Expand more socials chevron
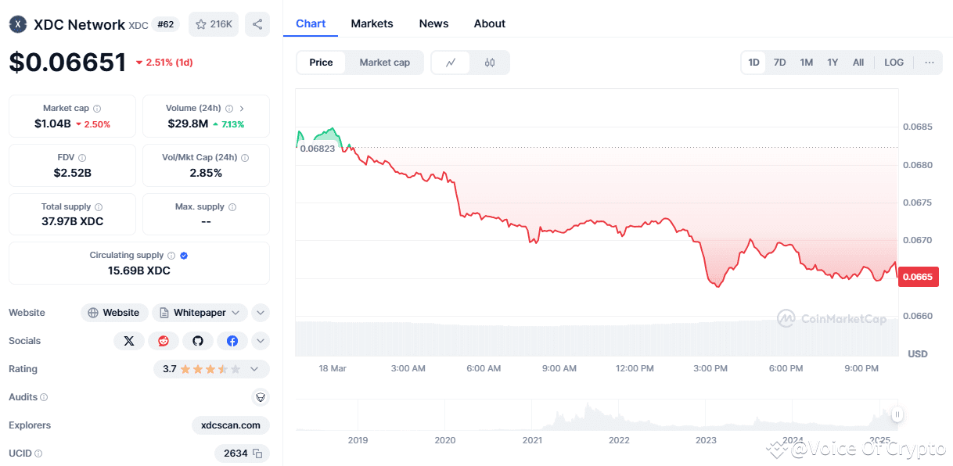The height and width of the screenshot is (466, 953). [261, 341]
